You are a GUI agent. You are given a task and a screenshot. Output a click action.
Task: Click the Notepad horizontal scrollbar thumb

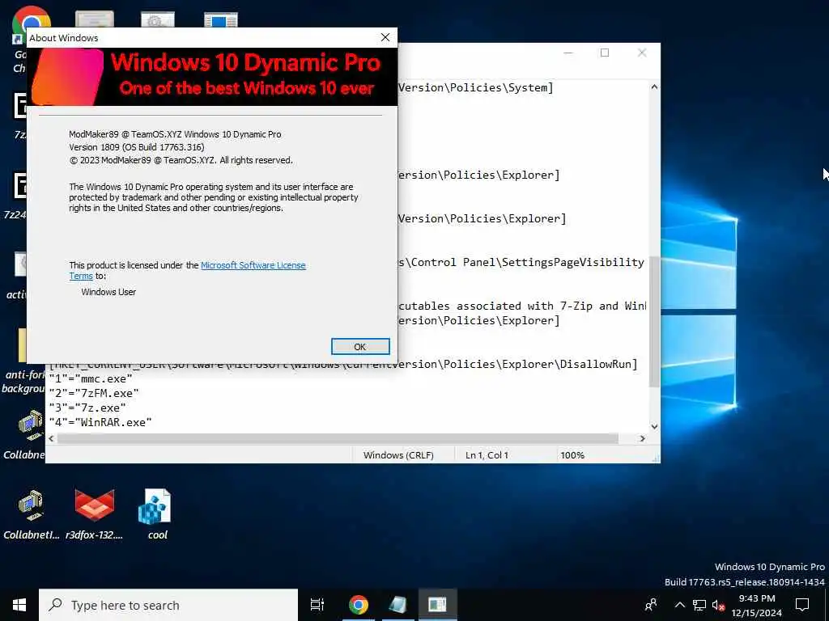[338, 438]
